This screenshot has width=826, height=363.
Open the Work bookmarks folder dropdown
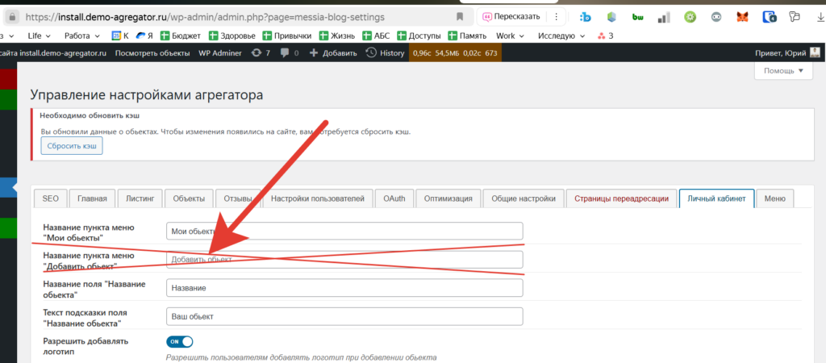tap(510, 35)
